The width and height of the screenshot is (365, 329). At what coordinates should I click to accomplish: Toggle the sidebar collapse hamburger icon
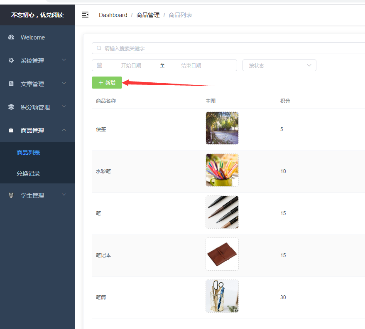85,15
